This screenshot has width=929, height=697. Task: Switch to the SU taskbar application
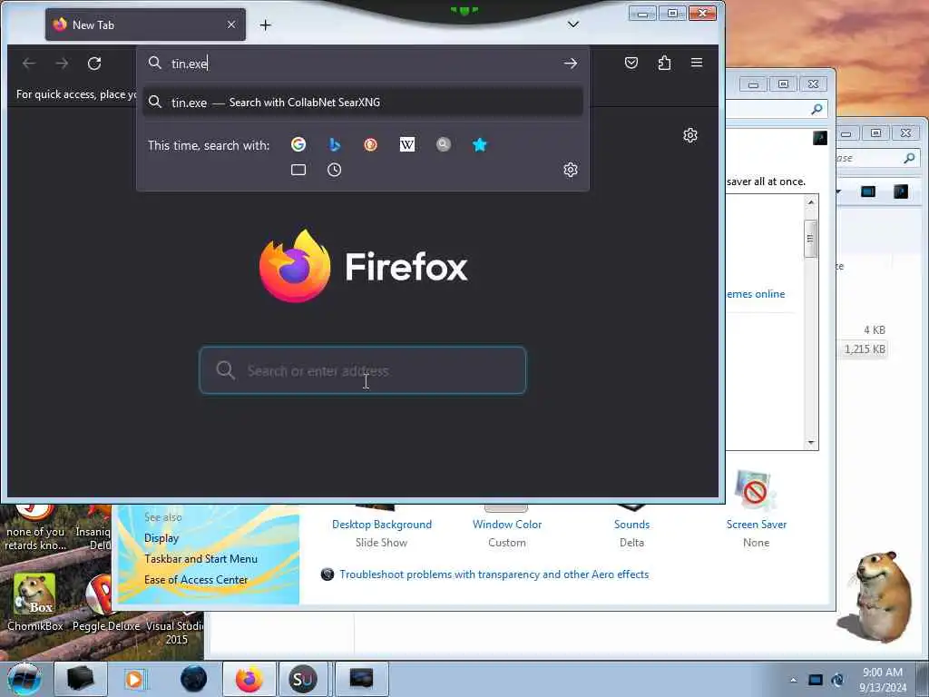pos(303,679)
